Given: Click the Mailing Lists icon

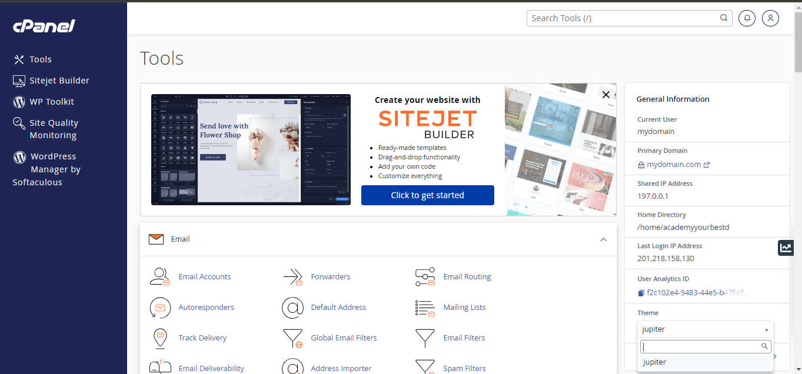Looking at the screenshot, I should [x=425, y=307].
